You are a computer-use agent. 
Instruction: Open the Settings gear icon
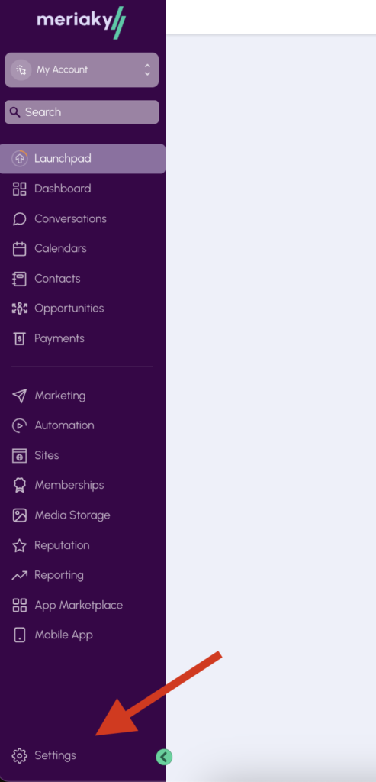(x=19, y=755)
